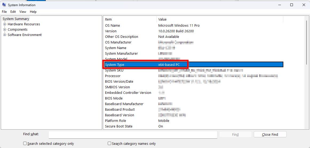Select the Secure Boot State row
Image resolution: width=310 pixels, height=148 pixels.
pyautogui.click(x=119, y=126)
